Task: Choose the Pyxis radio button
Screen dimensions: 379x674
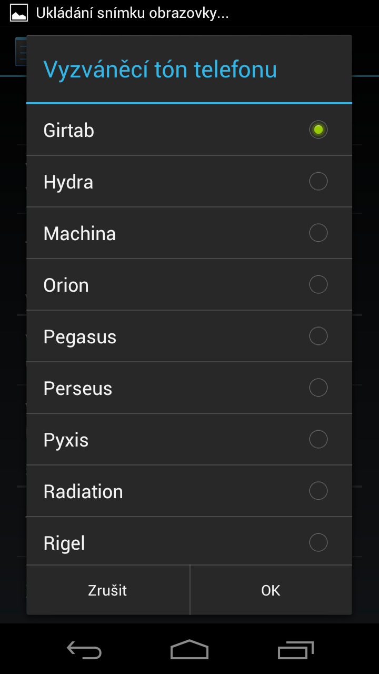Action: 318,439
